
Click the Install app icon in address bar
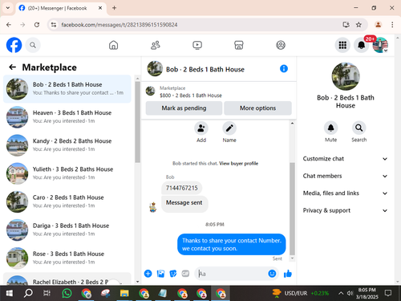click(346, 25)
